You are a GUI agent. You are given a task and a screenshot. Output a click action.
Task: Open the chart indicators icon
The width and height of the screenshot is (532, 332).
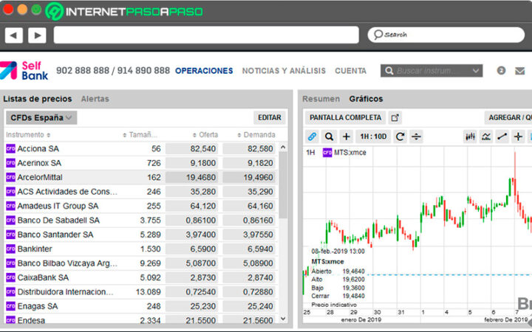(486, 136)
